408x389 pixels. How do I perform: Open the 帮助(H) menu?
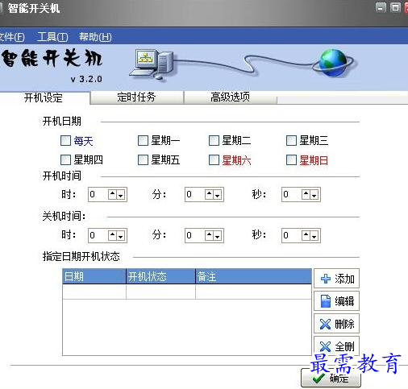tap(95, 36)
